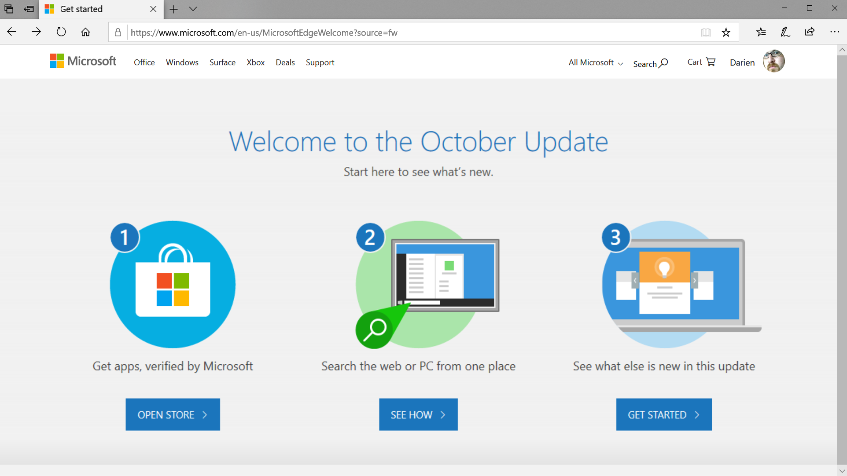847x476 pixels.
Task: Click the Microsoft logo
Action: pyautogui.click(x=83, y=61)
